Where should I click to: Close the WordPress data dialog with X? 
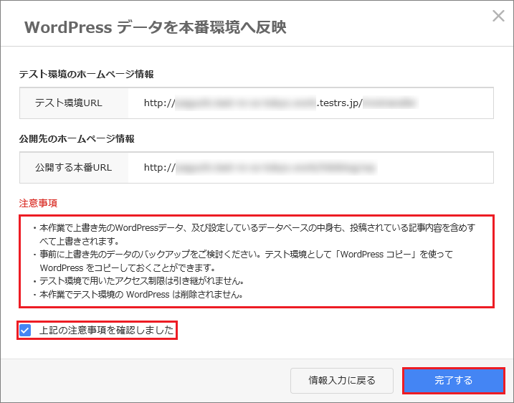[x=498, y=16]
